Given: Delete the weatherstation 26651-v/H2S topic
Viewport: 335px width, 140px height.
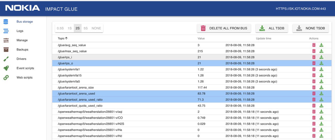Looking at the screenshot, I should (x=314, y=124).
